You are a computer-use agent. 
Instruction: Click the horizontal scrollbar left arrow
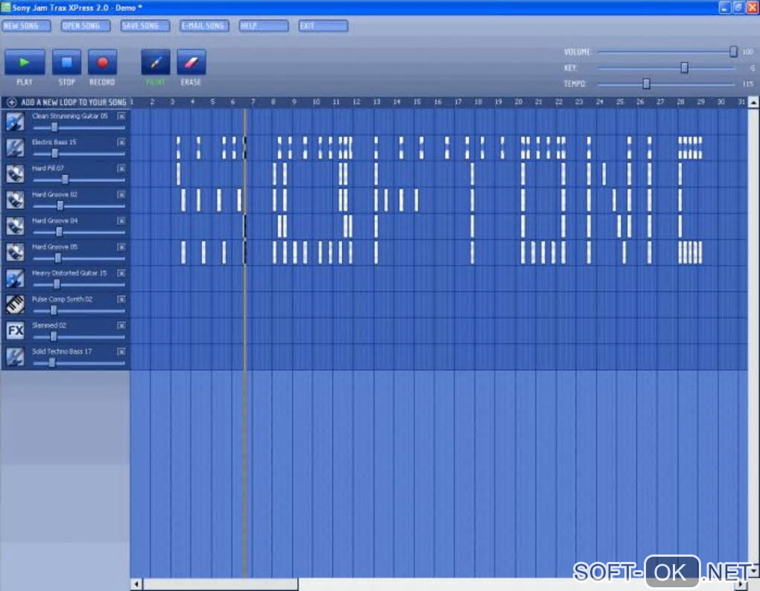pyautogui.click(x=136, y=584)
